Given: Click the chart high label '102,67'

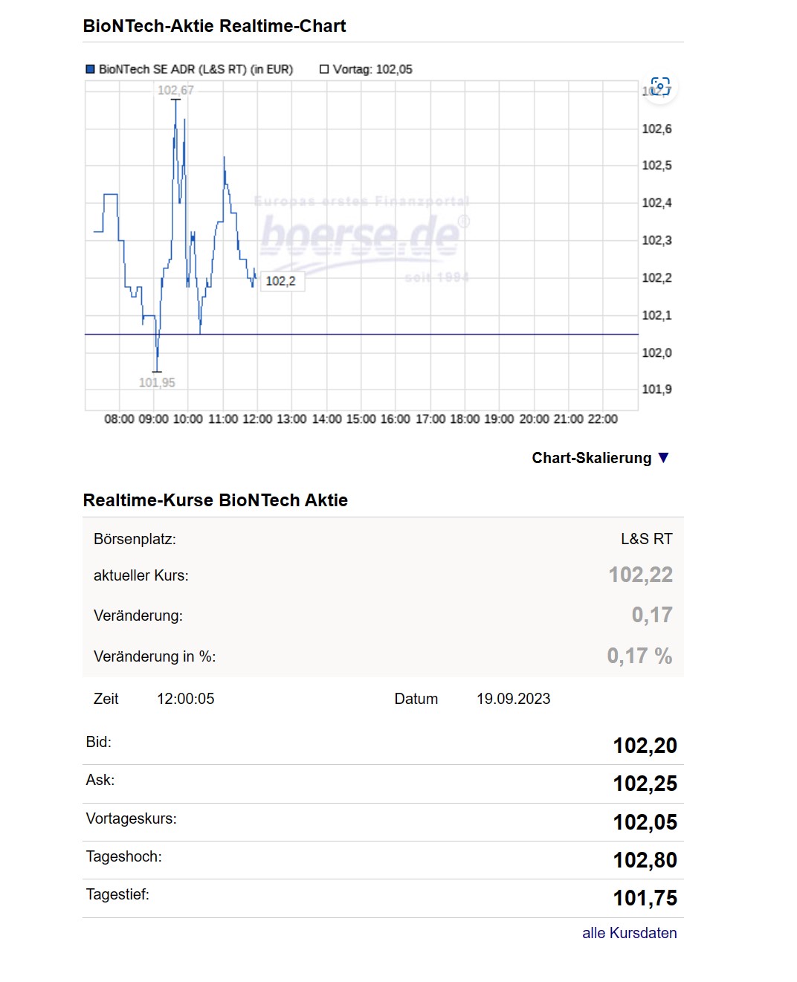Looking at the screenshot, I should 175,90.
